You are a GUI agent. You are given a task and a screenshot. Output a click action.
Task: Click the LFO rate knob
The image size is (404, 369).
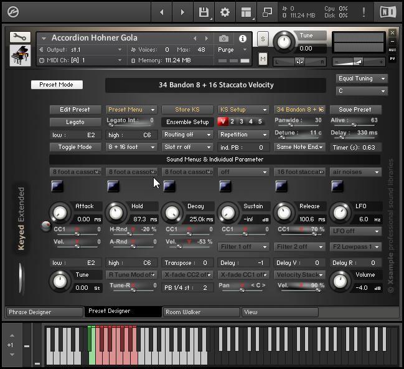(x=340, y=213)
